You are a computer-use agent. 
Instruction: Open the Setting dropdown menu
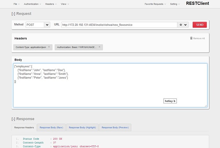click(175, 4)
